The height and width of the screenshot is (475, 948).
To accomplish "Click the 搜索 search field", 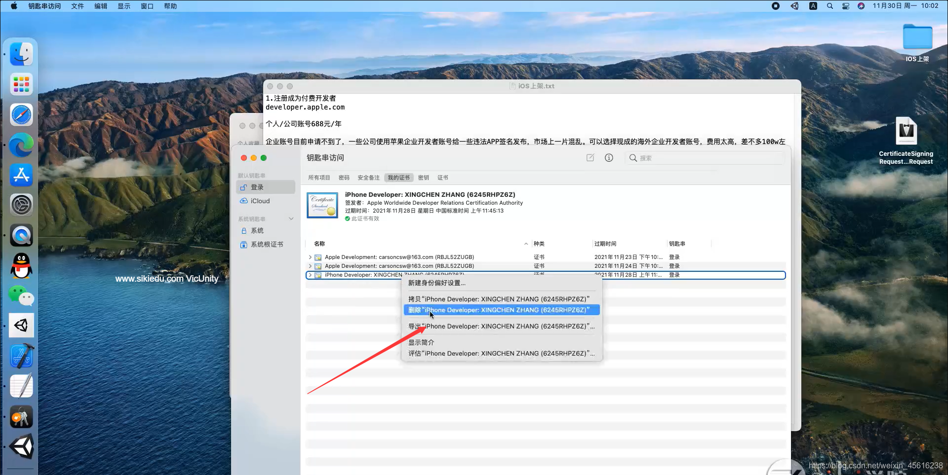I will 705,158.
